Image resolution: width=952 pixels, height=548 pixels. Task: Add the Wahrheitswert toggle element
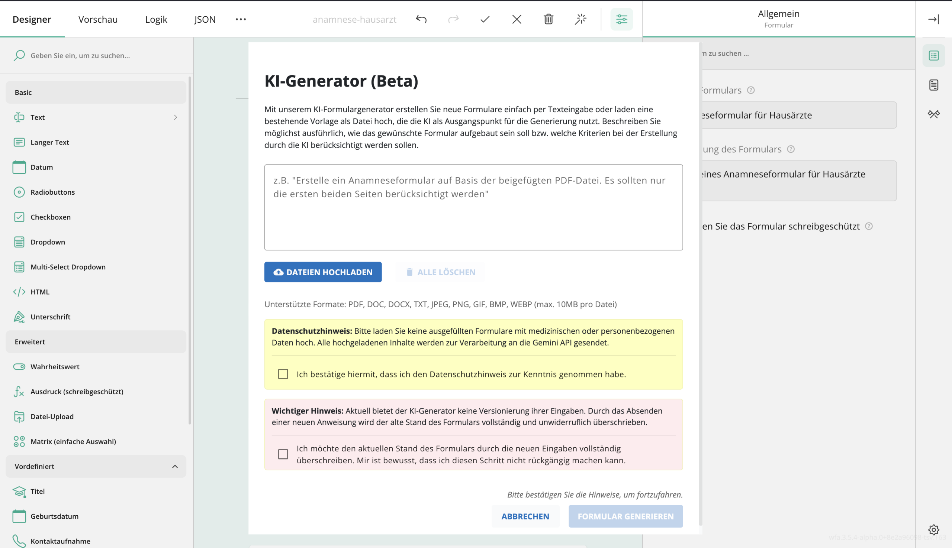point(55,367)
